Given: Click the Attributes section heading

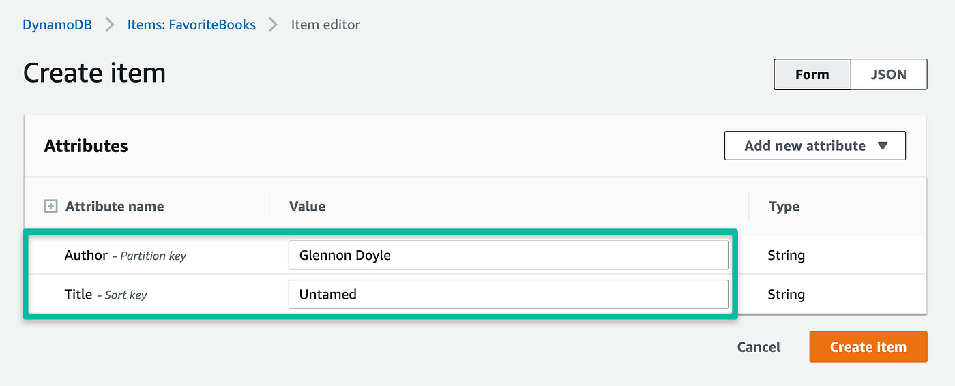Looking at the screenshot, I should 86,146.
